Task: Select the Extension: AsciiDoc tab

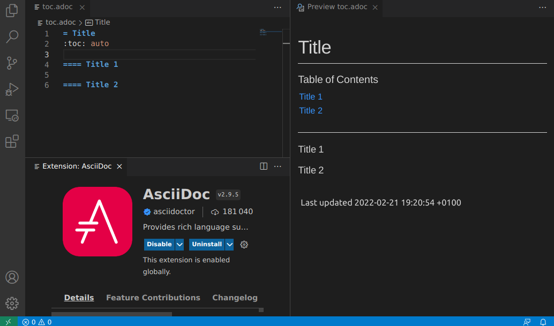Action: (77, 166)
